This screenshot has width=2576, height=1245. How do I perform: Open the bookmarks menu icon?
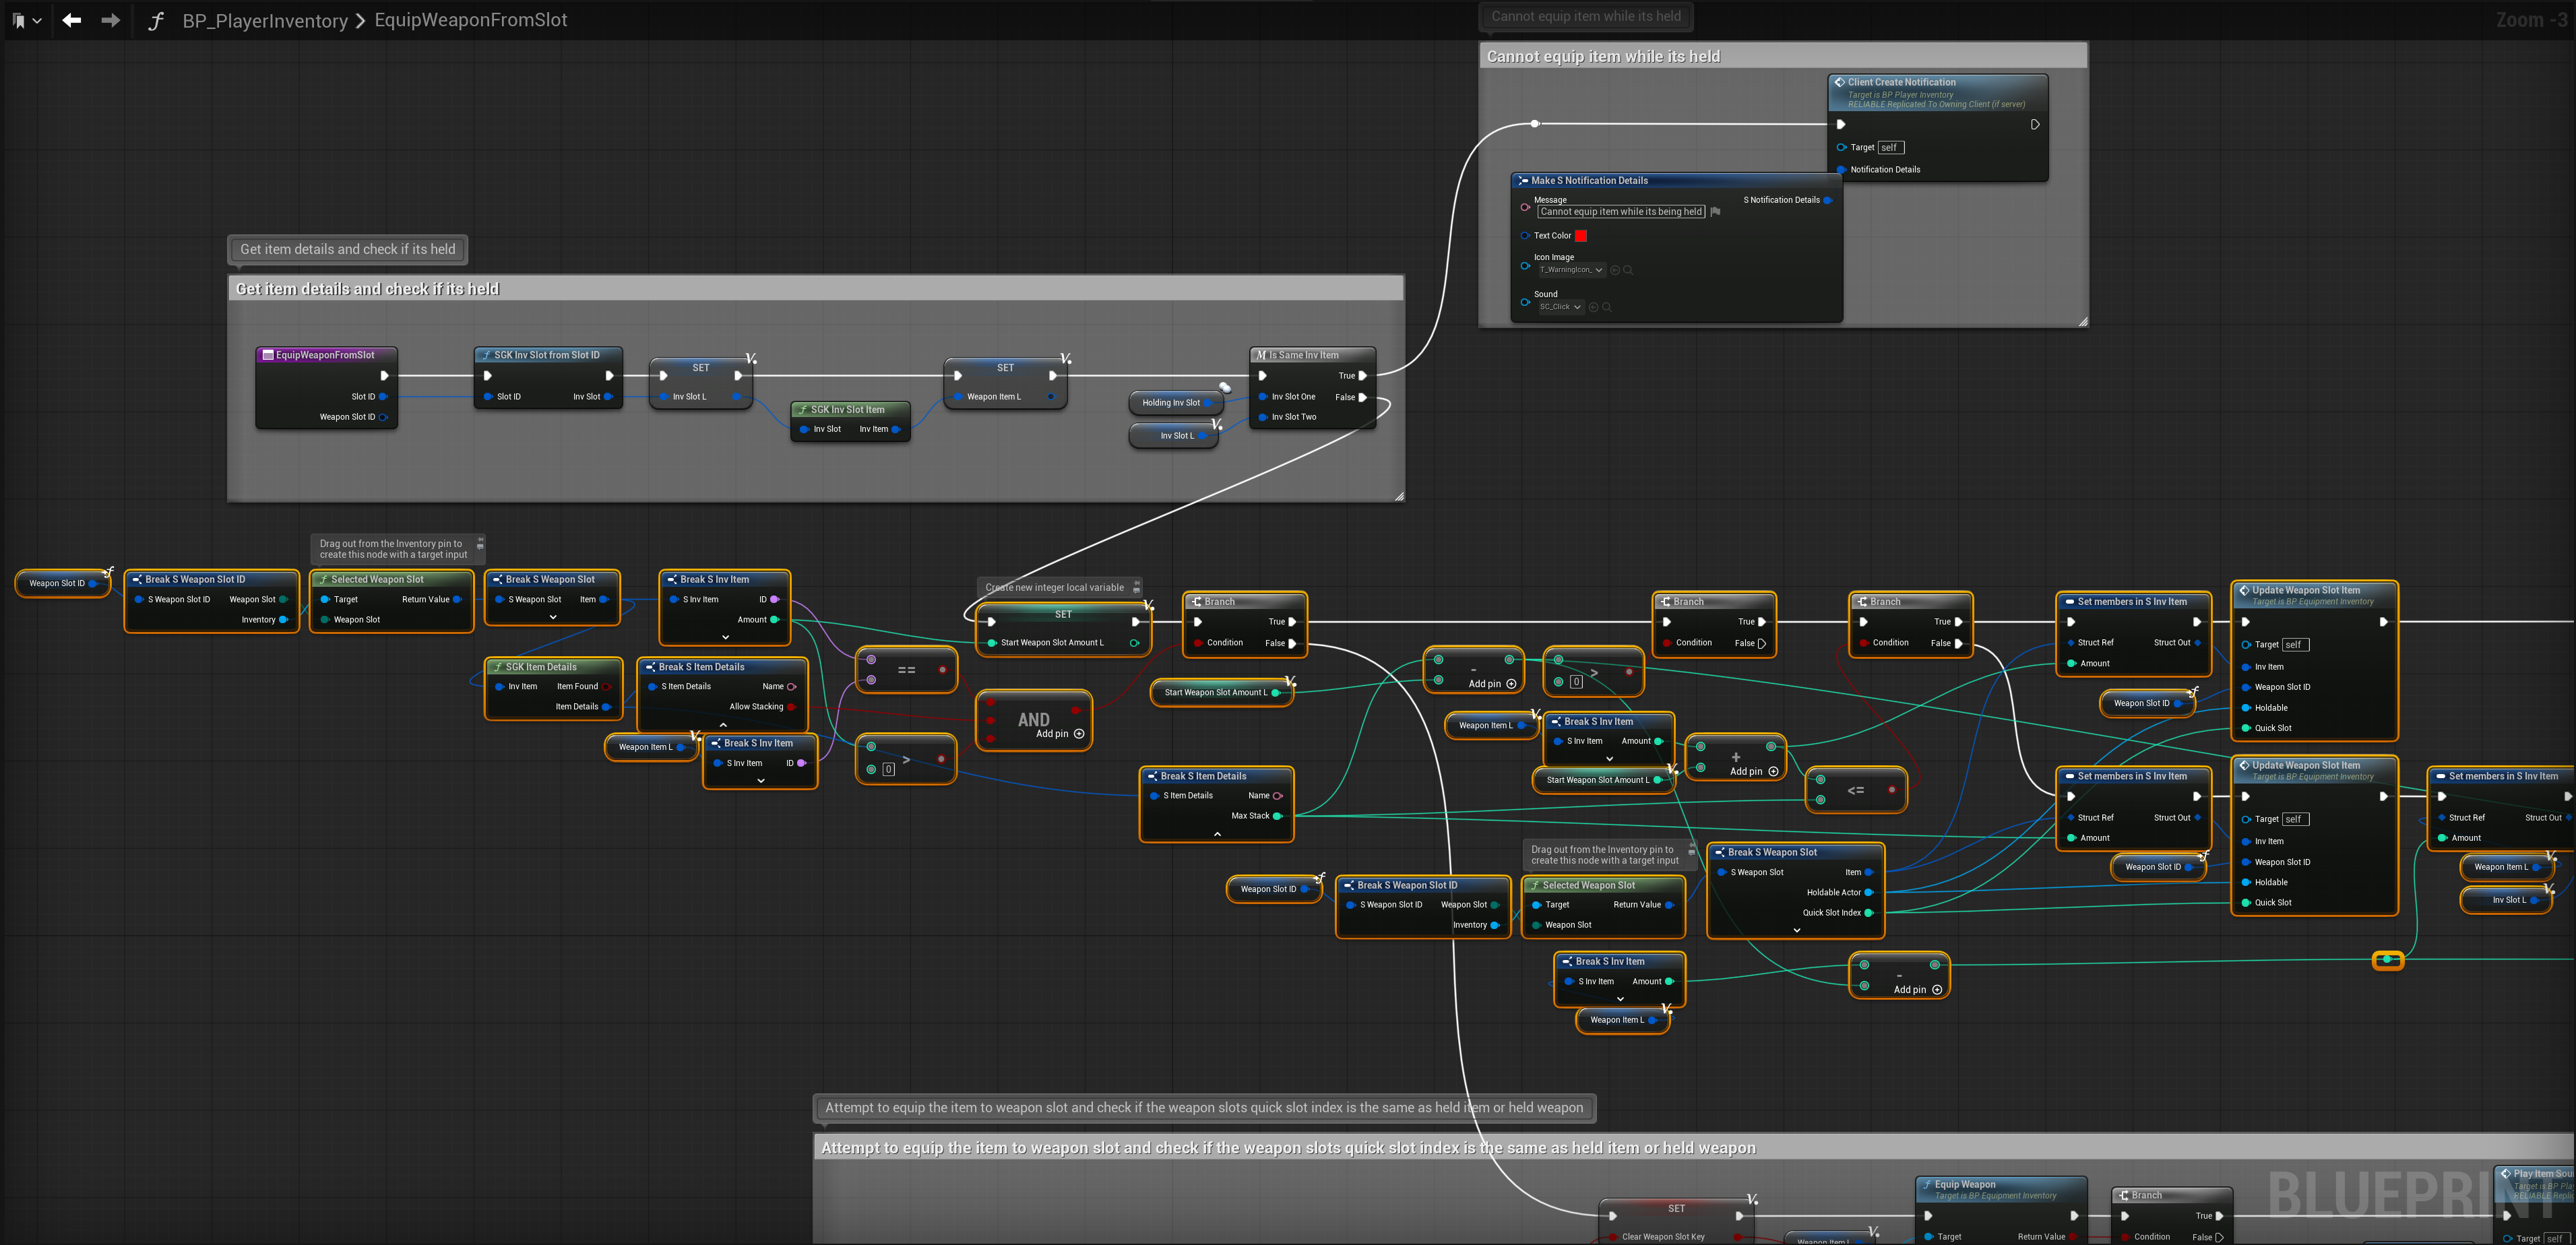point(19,20)
